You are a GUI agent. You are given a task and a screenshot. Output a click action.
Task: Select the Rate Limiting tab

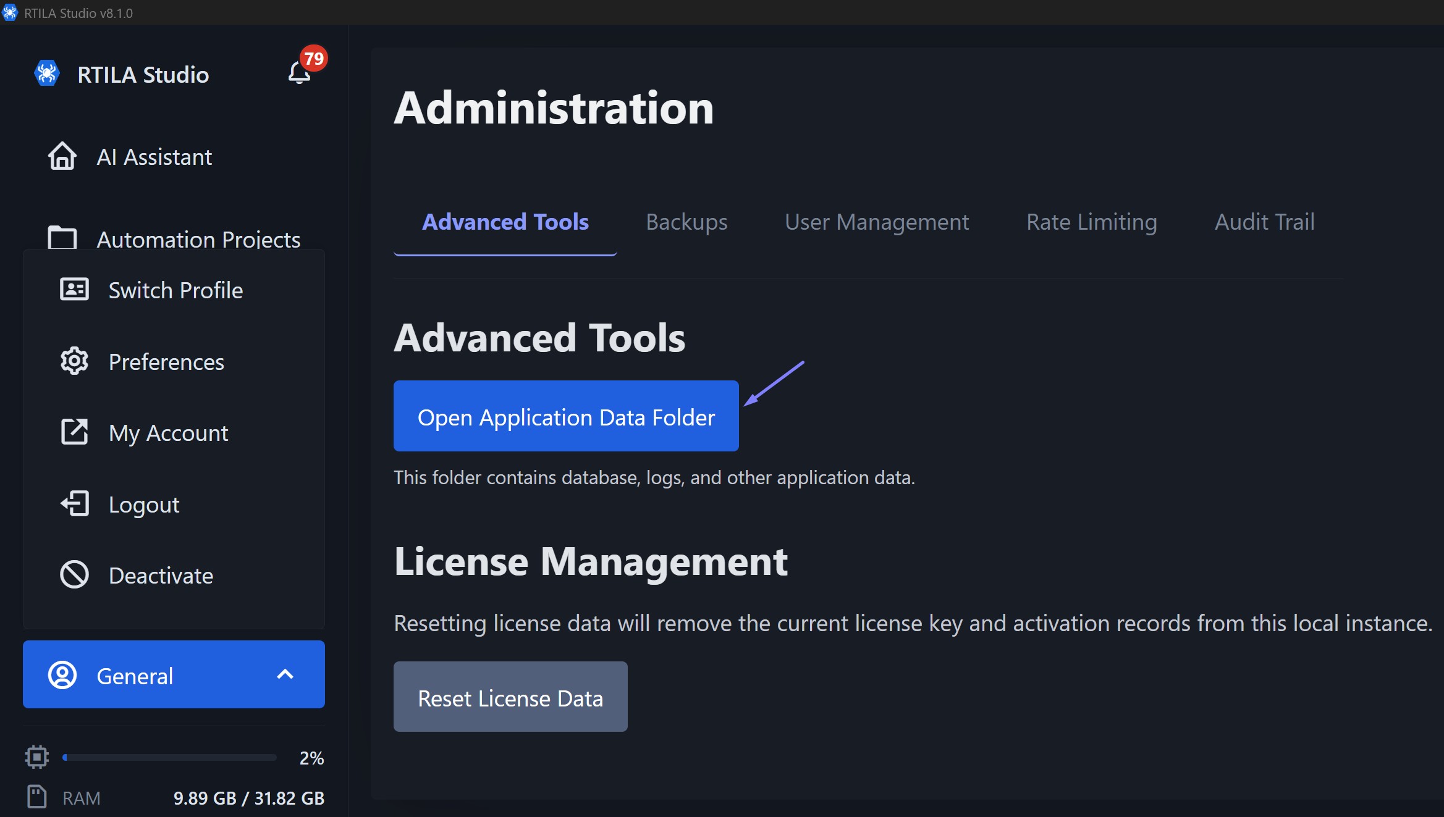point(1091,222)
